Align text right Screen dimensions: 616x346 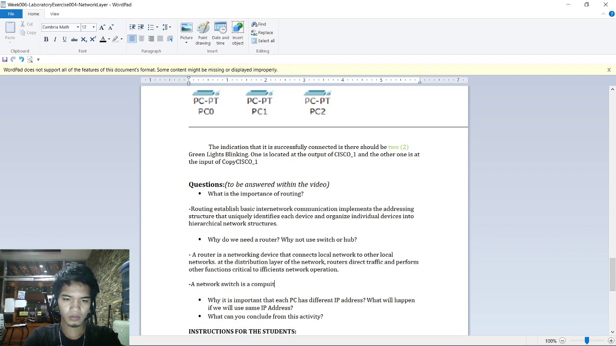[151, 39]
